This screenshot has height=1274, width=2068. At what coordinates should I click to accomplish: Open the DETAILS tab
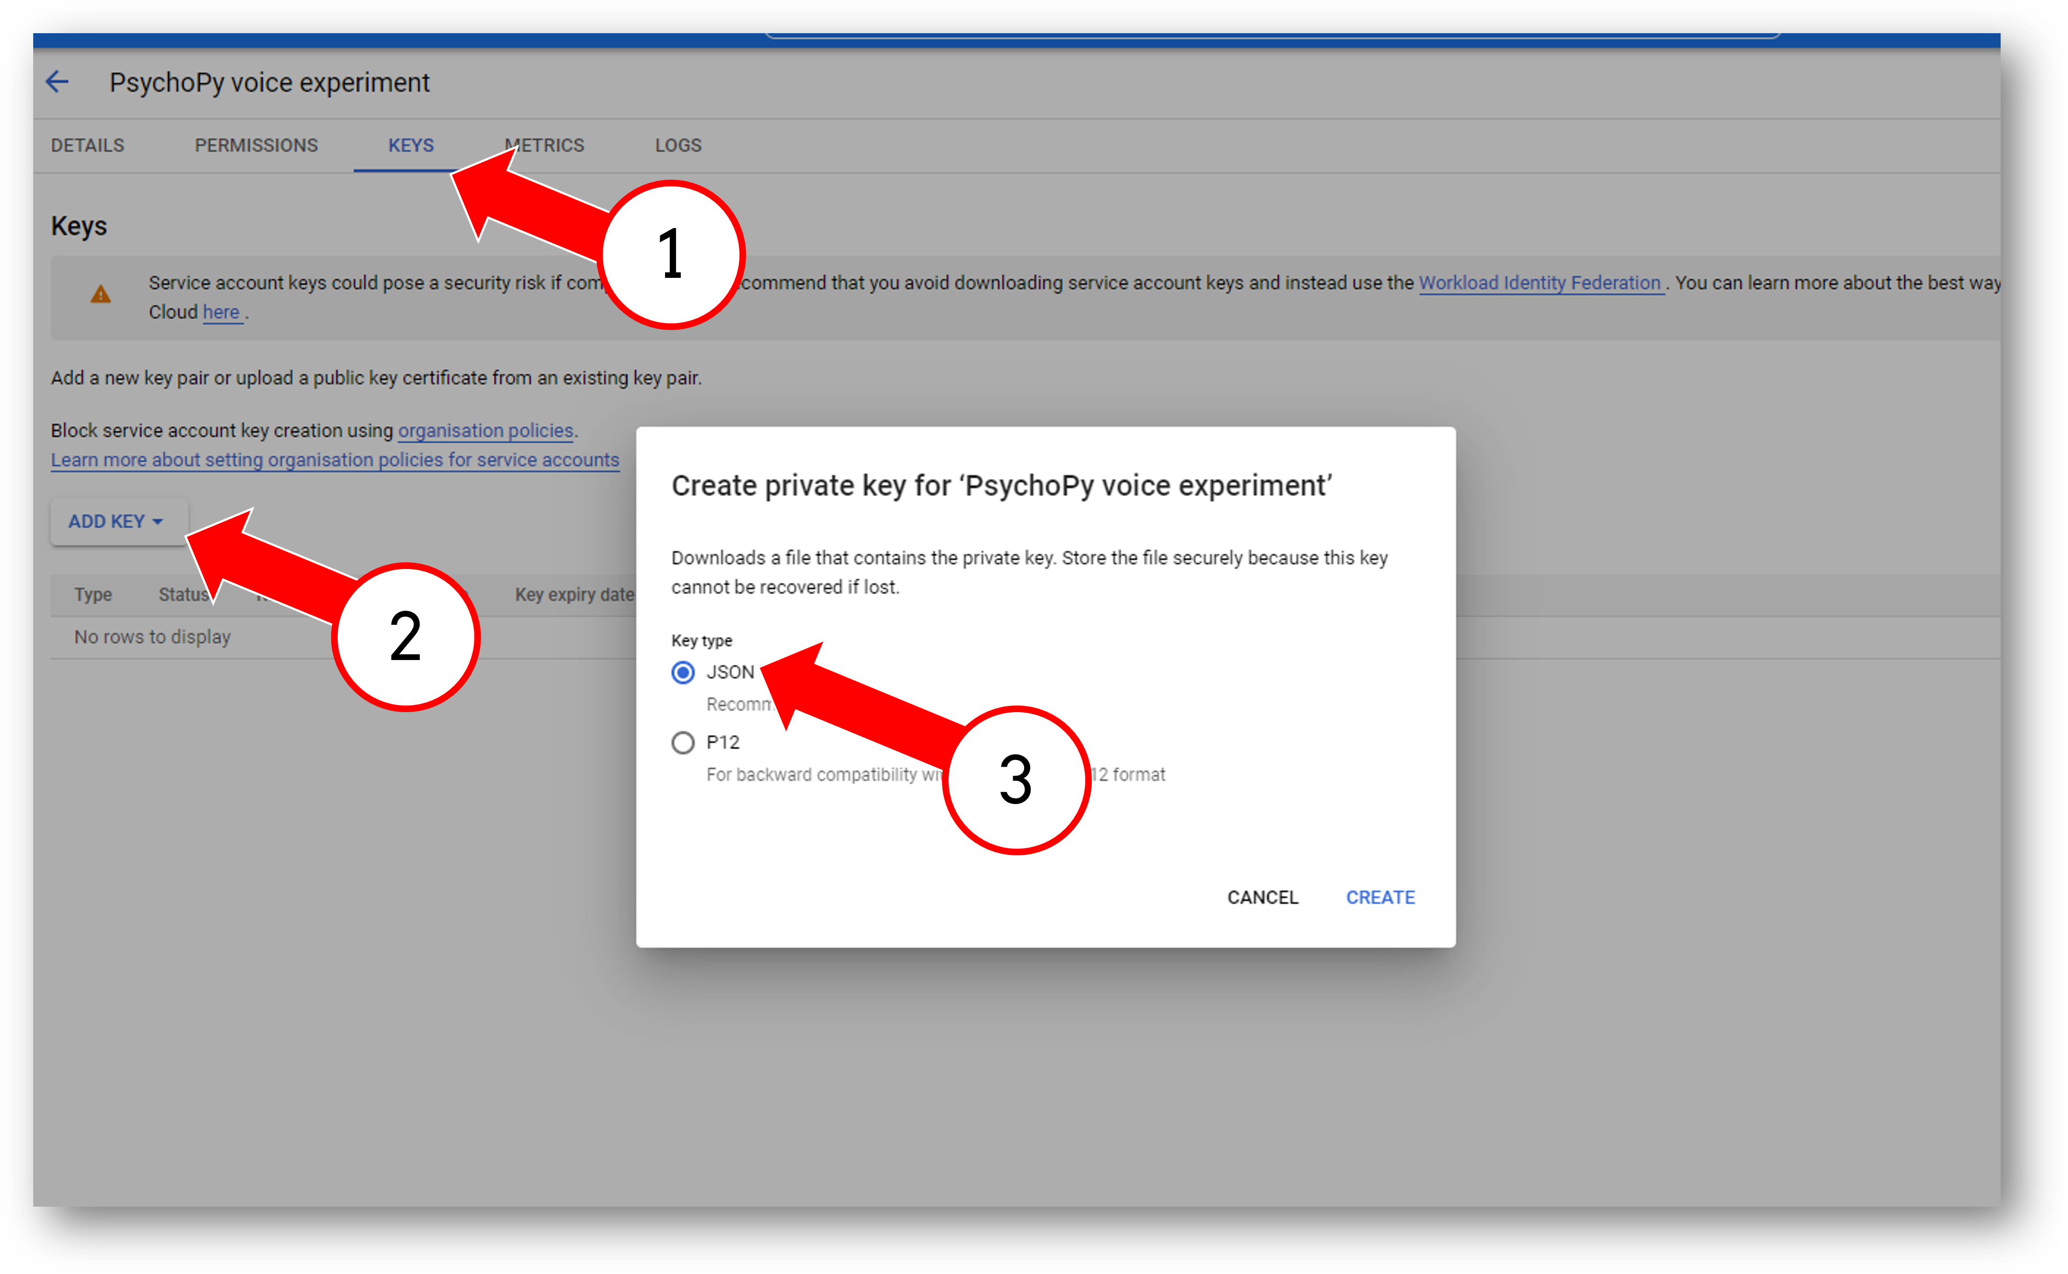tap(88, 145)
